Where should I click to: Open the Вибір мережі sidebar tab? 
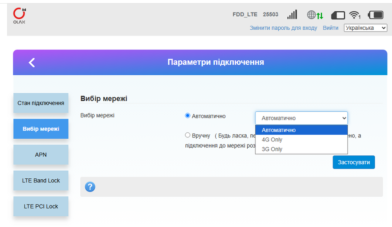[x=41, y=129]
